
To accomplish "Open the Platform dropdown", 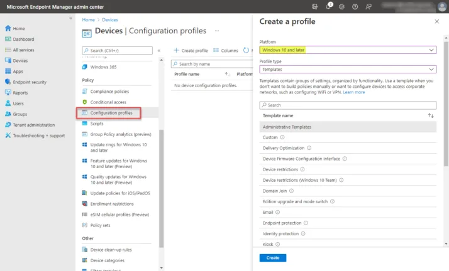I will pos(348,50).
